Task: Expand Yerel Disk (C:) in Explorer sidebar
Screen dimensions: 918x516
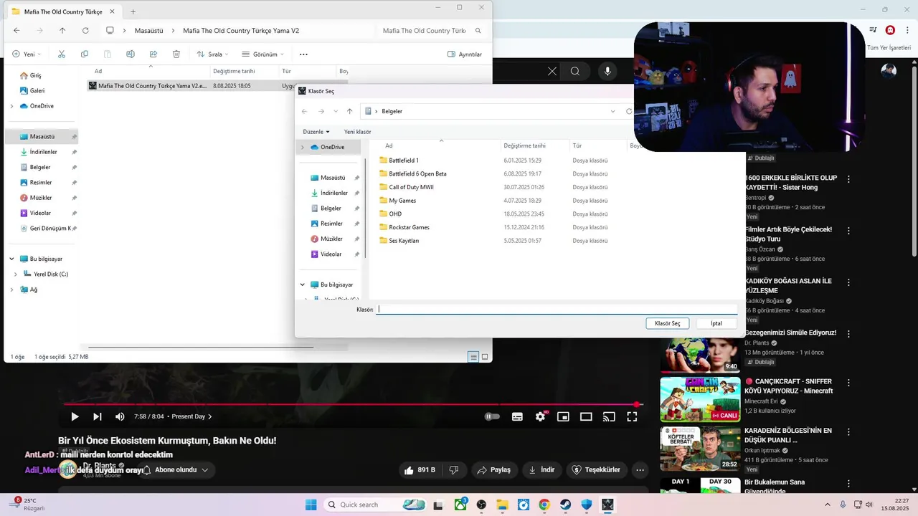Action: coord(16,274)
